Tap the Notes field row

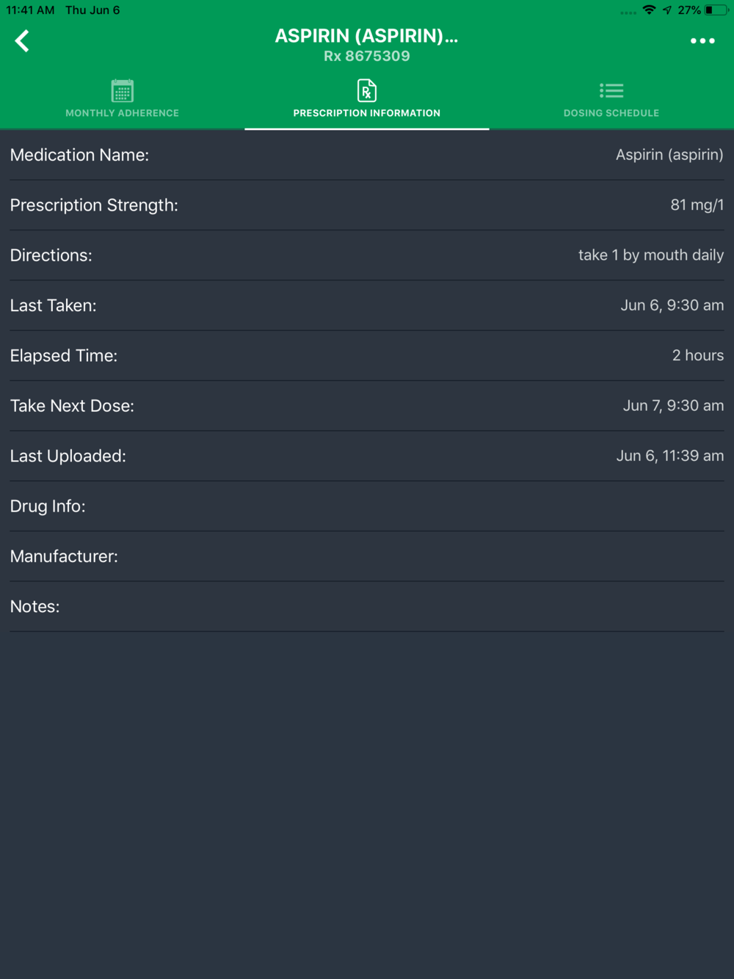[x=367, y=606]
